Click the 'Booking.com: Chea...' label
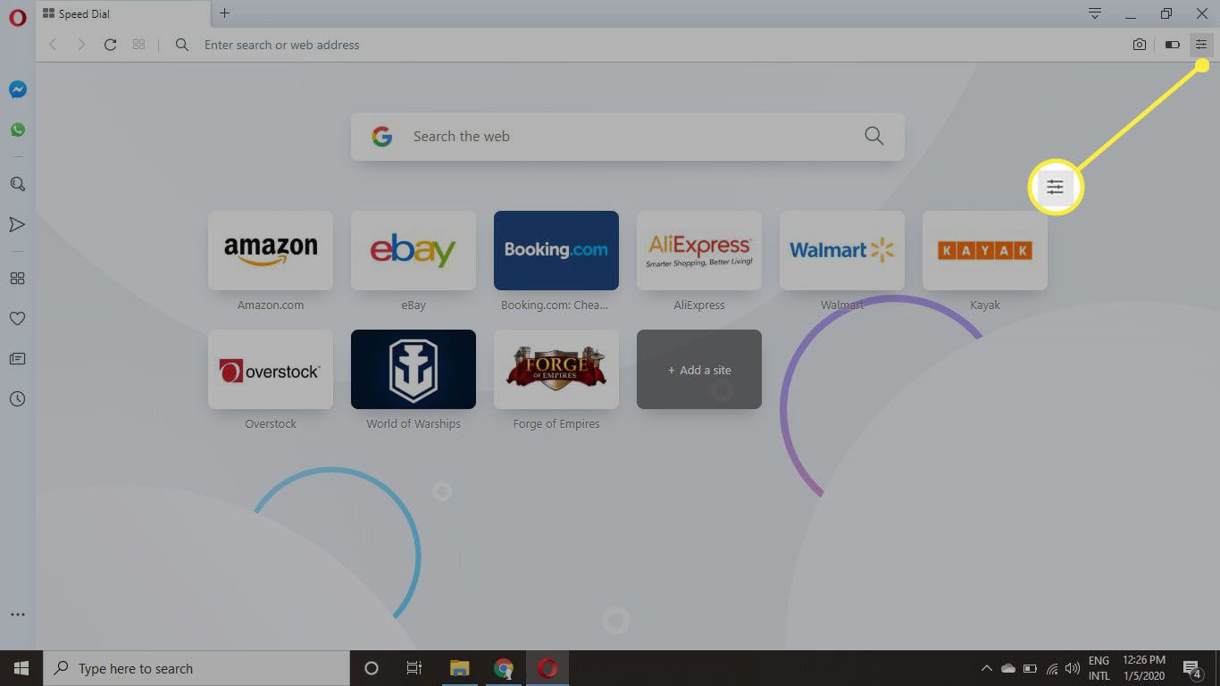This screenshot has height=686, width=1220. (555, 305)
